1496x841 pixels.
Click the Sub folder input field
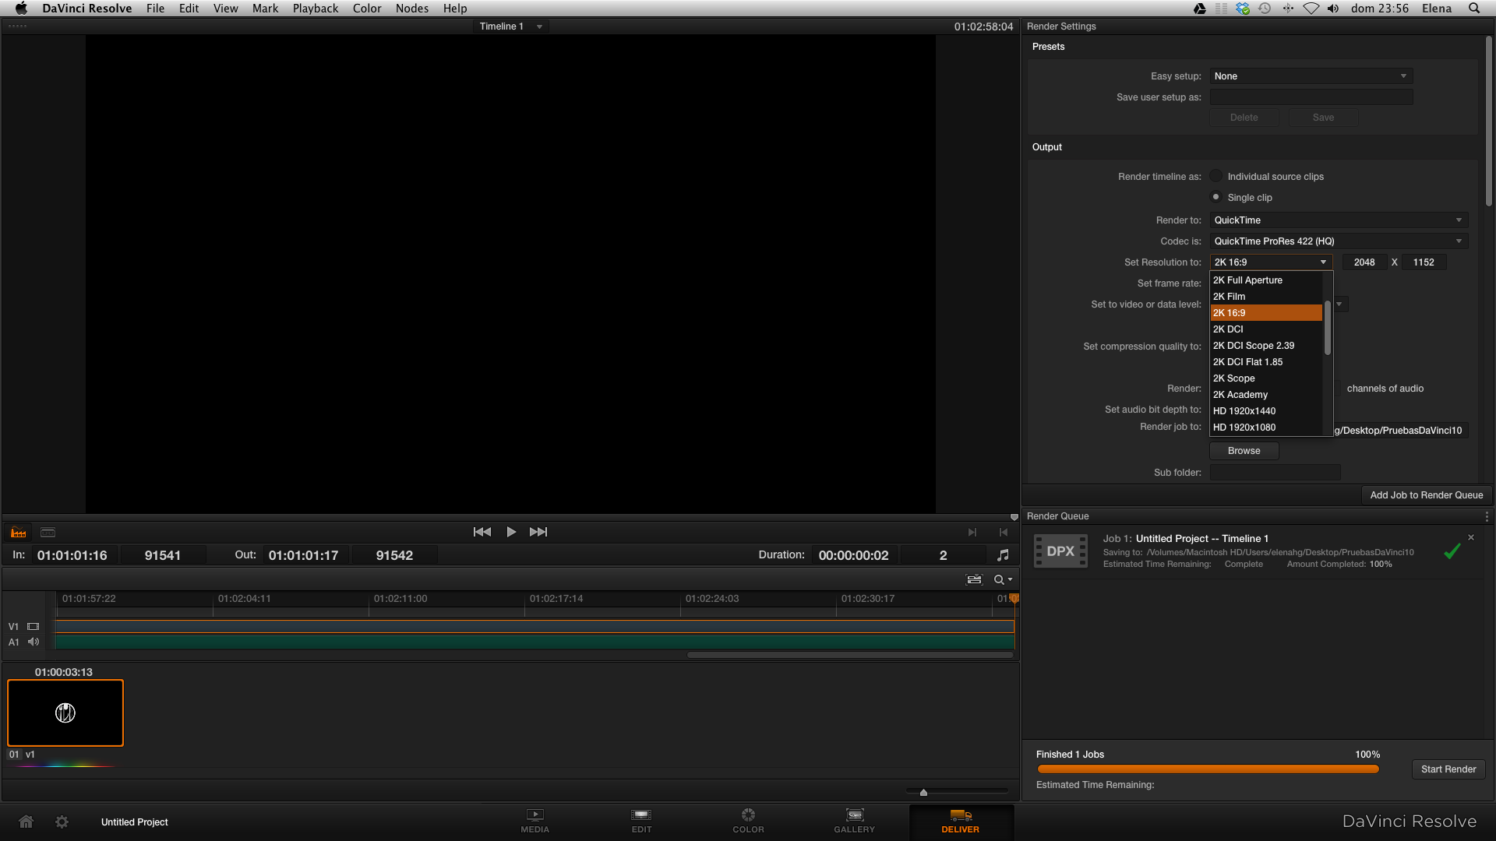[1275, 473]
